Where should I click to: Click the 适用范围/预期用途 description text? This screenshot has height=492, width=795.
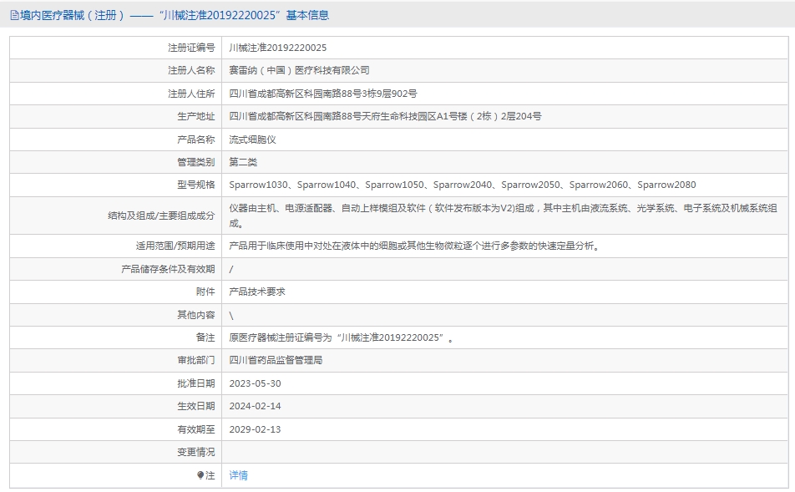414,246
